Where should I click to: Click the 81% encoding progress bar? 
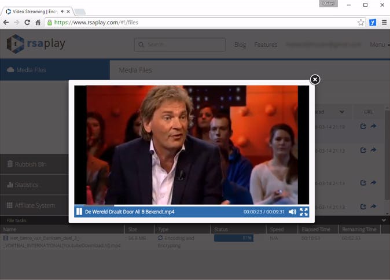click(234, 238)
